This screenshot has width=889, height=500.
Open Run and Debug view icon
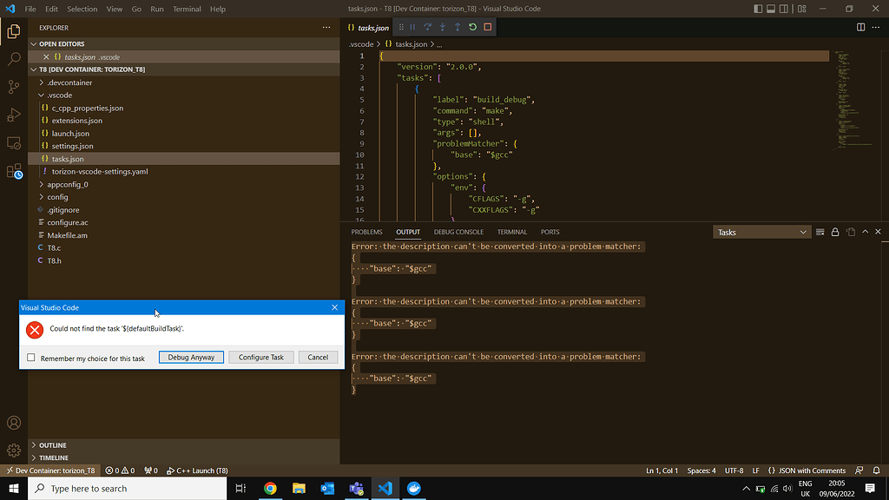pyautogui.click(x=14, y=115)
